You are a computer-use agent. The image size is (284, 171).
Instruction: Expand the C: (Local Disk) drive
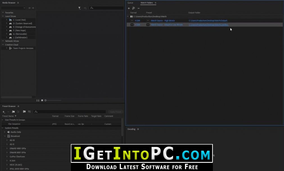6,20
